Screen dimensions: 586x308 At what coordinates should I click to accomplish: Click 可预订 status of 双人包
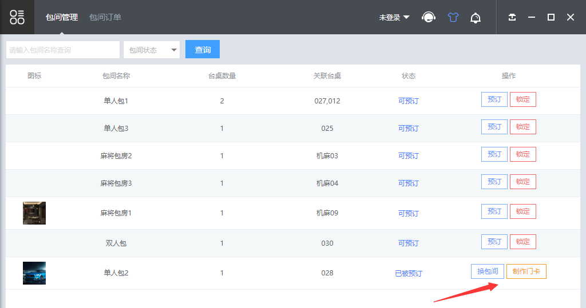point(409,243)
